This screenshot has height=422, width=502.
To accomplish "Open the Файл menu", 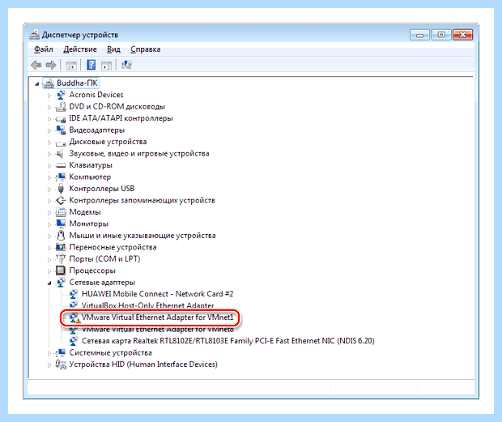I will 44,49.
